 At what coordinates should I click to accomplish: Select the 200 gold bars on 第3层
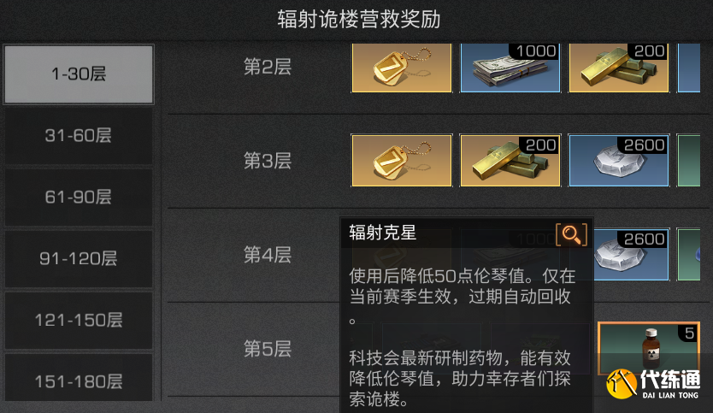coord(510,160)
